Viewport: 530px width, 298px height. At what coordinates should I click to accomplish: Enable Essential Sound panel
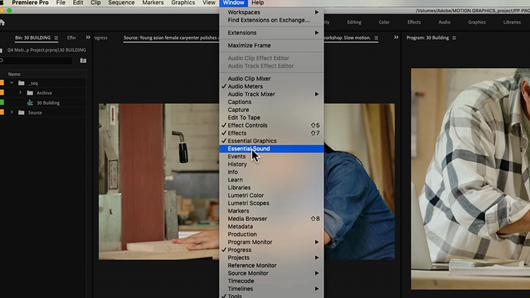click(x=271, y=148)
